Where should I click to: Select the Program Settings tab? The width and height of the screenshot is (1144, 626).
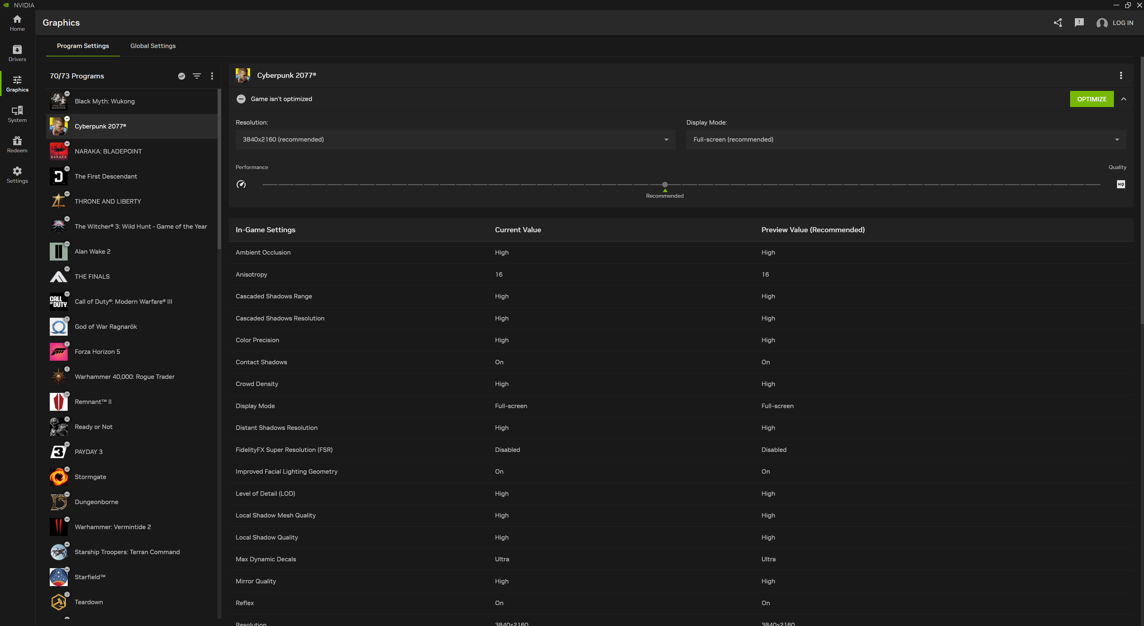tap(83, 46)
